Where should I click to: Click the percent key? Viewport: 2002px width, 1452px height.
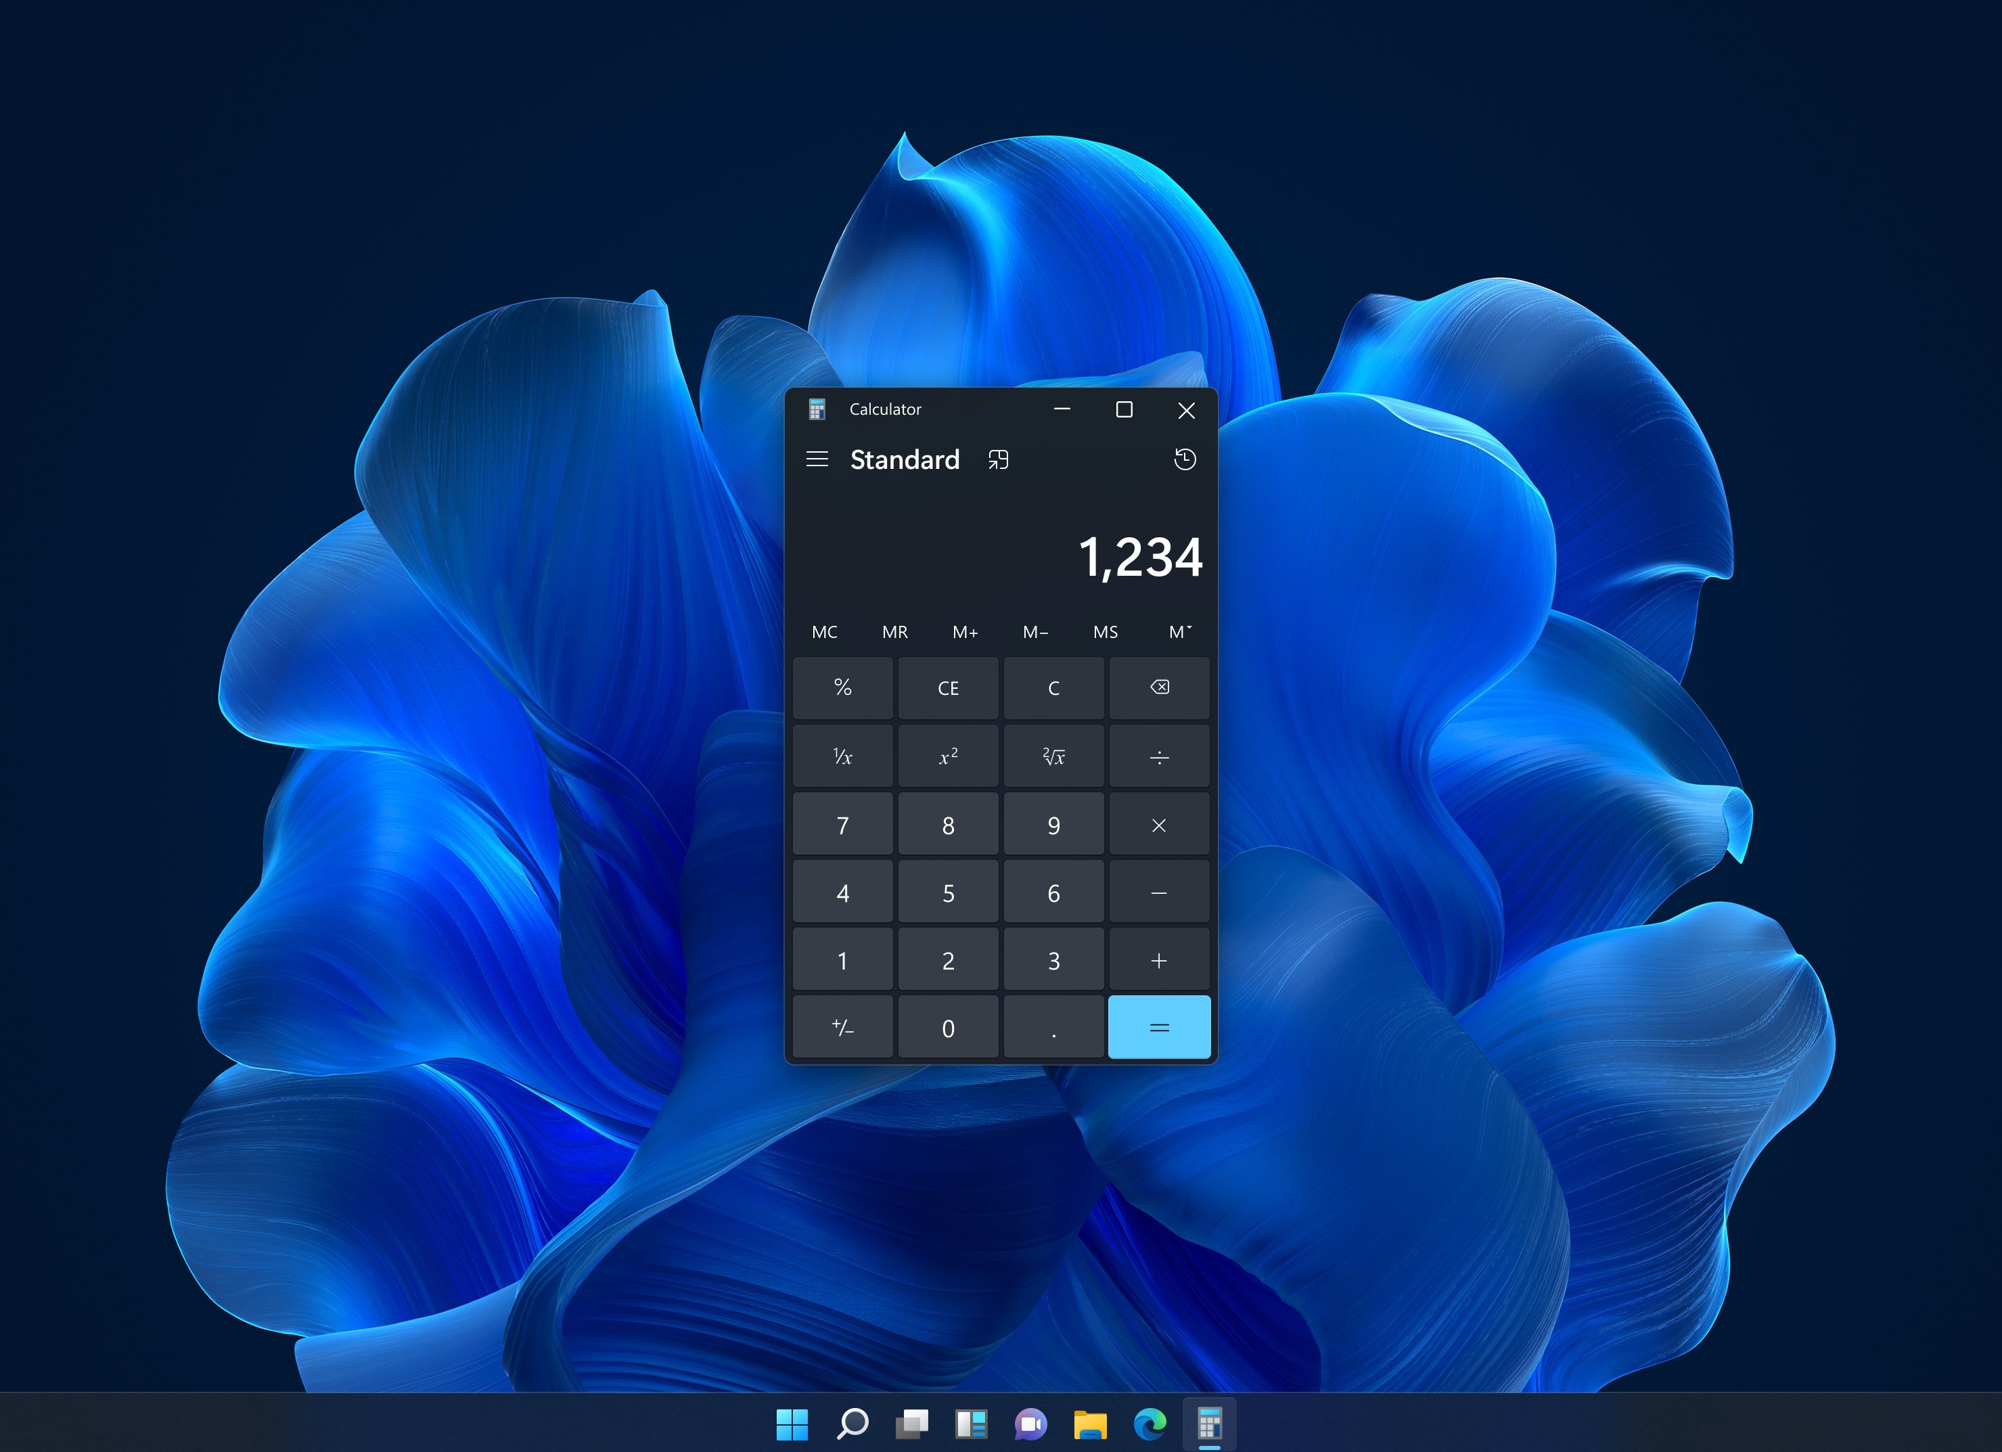(x=843, y=687)
